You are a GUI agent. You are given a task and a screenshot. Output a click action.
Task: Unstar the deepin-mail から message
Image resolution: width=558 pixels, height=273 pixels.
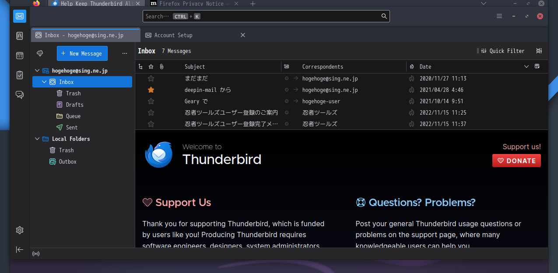(151, 90)
